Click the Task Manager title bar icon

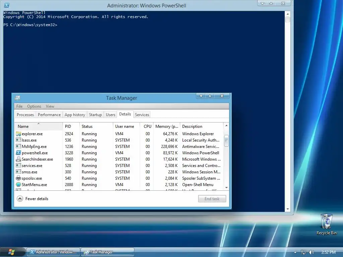[x=17, y=98]
